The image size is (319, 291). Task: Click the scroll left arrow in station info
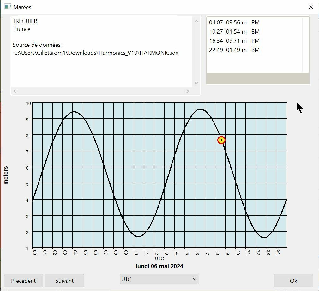point(15,91)
